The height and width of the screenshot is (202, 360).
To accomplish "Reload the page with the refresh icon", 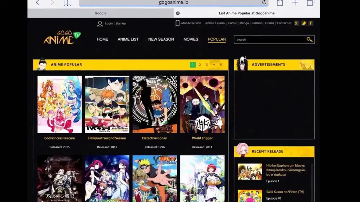I will coord(264,2).
